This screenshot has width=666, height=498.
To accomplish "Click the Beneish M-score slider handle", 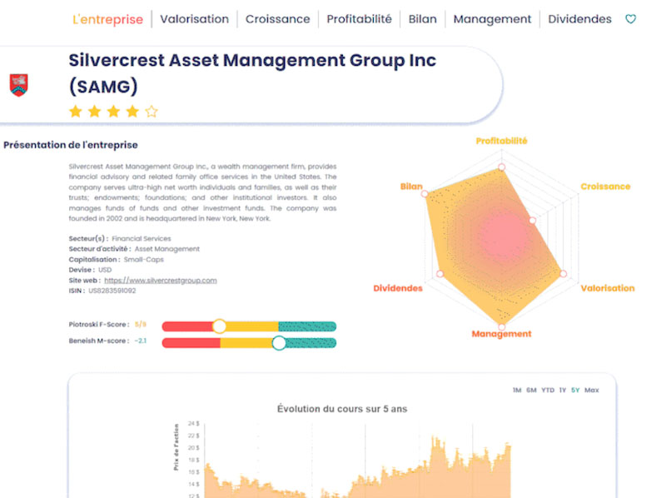I will coord(279,343).
